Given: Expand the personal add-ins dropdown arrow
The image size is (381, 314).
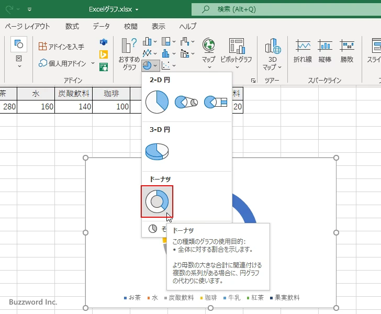Looking at the screenshot, I should point(93,63).
